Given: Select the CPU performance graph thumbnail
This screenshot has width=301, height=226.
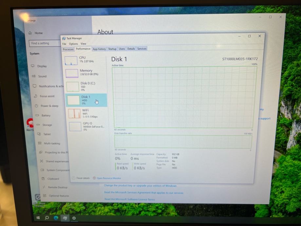Looking at the screenshot, I should [71, 61].
